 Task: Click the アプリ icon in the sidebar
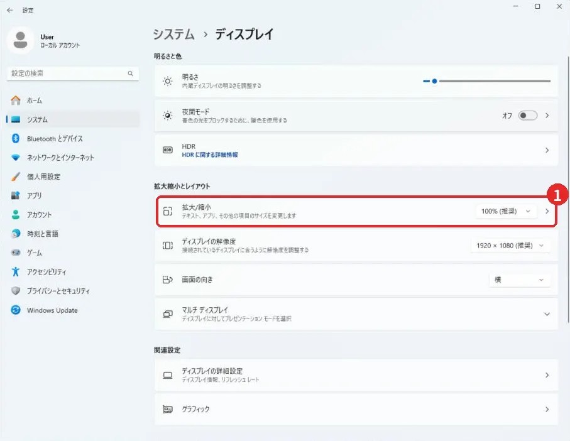16,195
